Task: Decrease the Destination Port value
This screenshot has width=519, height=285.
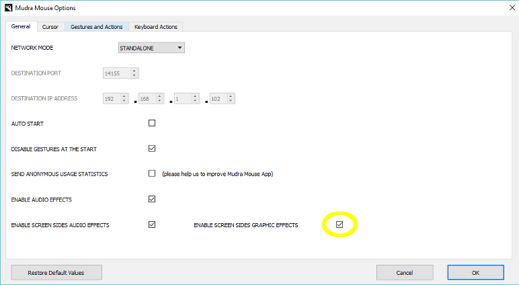Action: point(134,75)
